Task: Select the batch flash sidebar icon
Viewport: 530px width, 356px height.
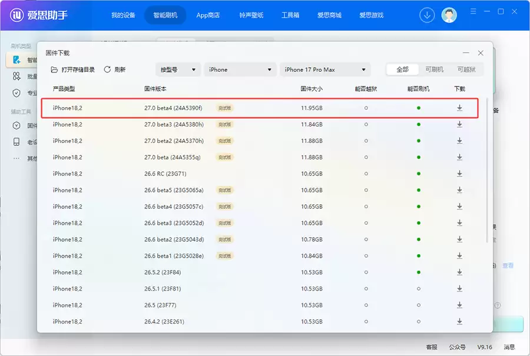Action: pyautogui.click(x=16, y=76)
